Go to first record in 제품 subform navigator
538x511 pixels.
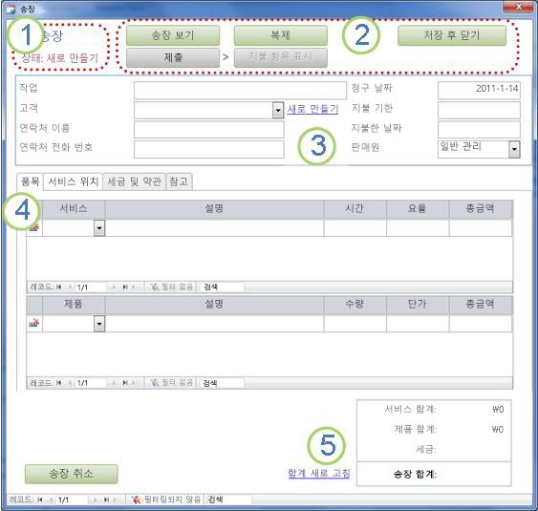[59, 383]
